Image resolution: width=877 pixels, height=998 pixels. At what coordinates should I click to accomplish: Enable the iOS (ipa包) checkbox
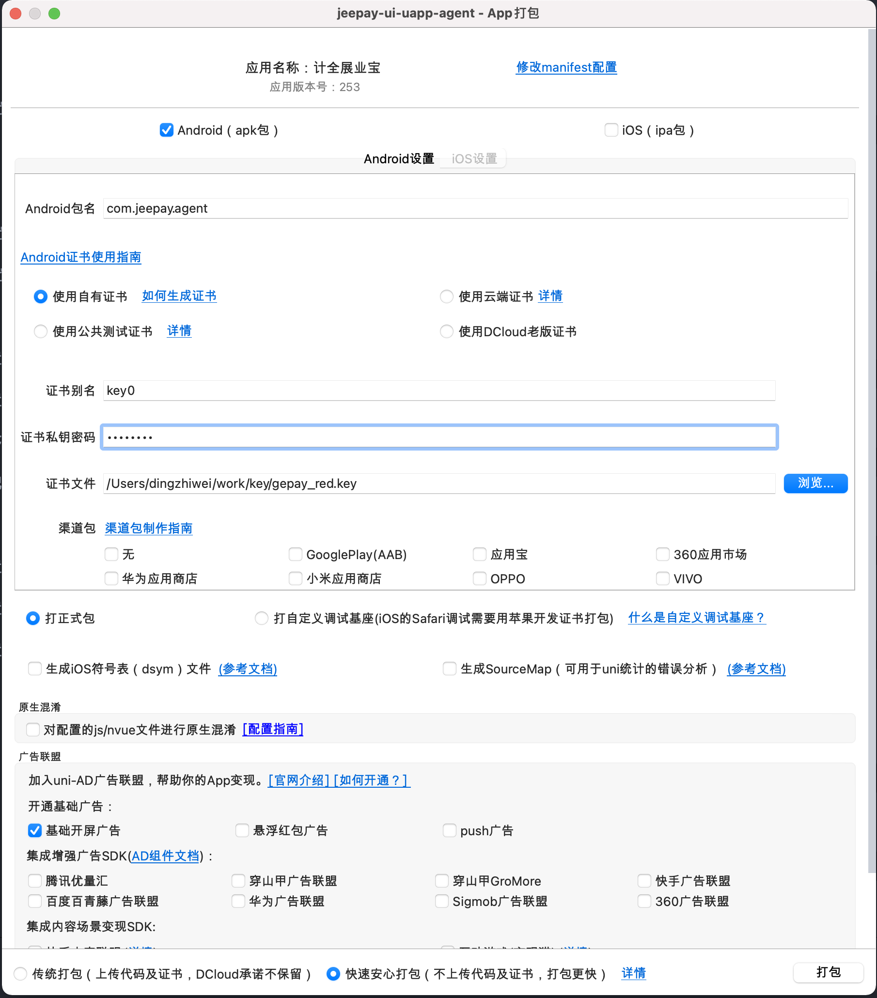[611, 130]
